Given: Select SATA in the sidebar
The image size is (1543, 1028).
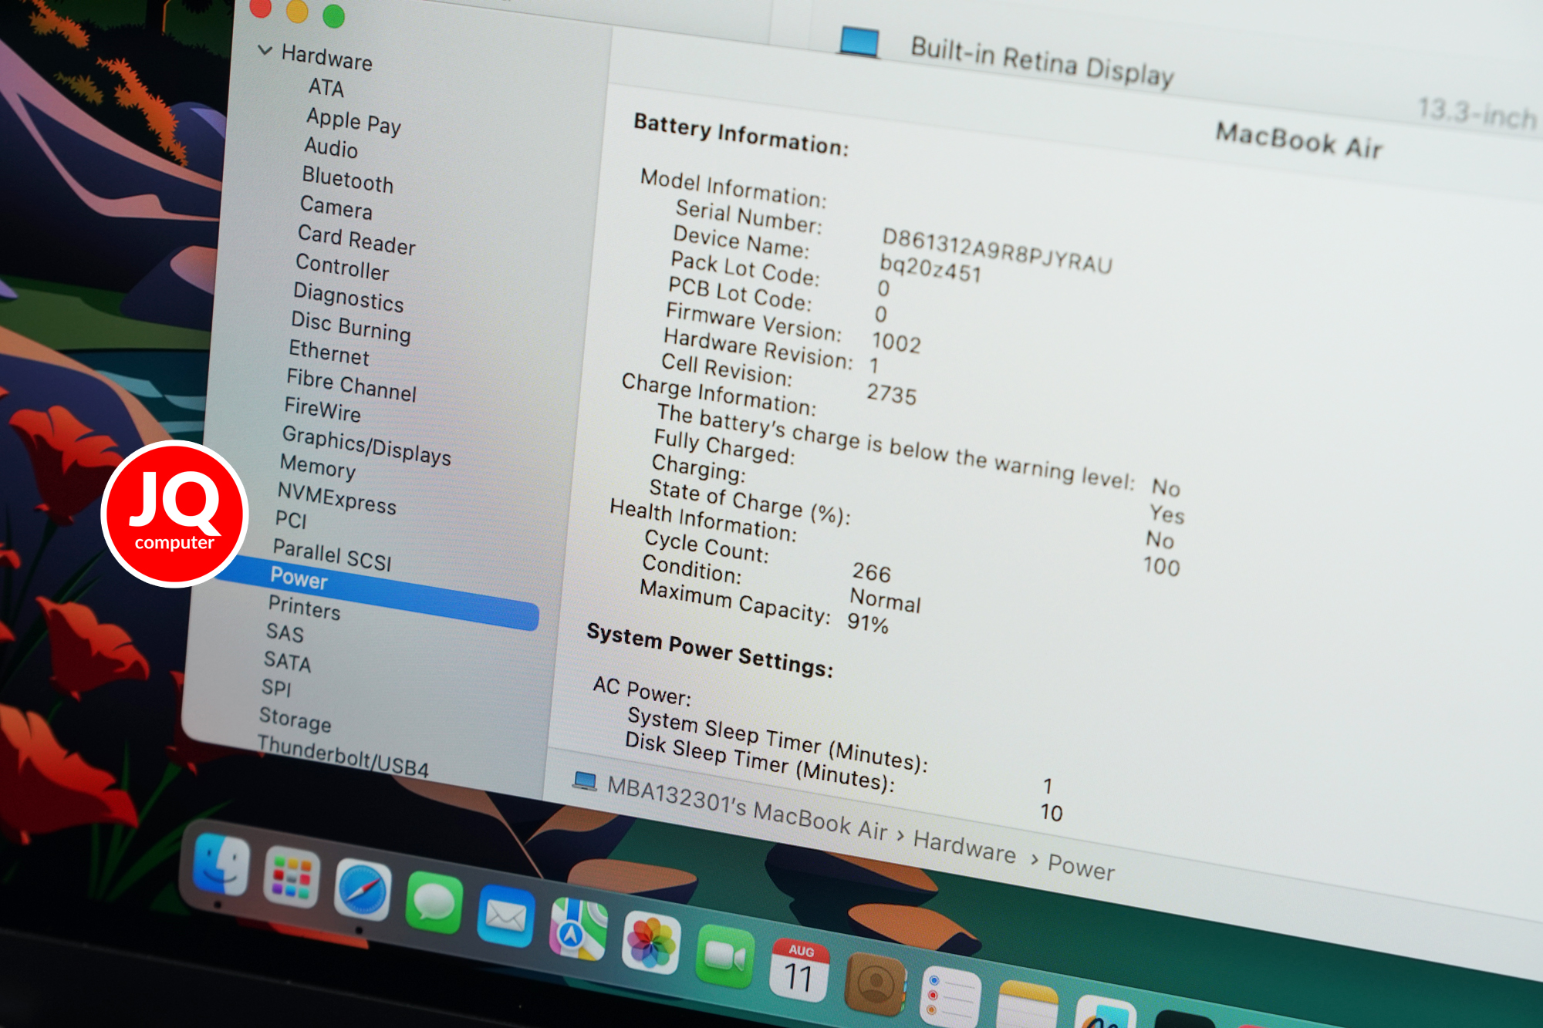Looking at the screenshot, I should [x=287, y=662].
